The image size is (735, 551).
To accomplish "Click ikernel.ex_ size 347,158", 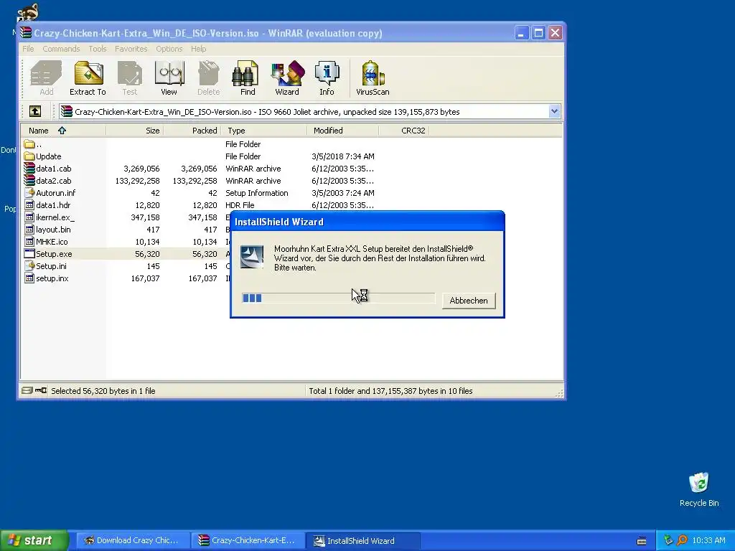I will (145, 217).
